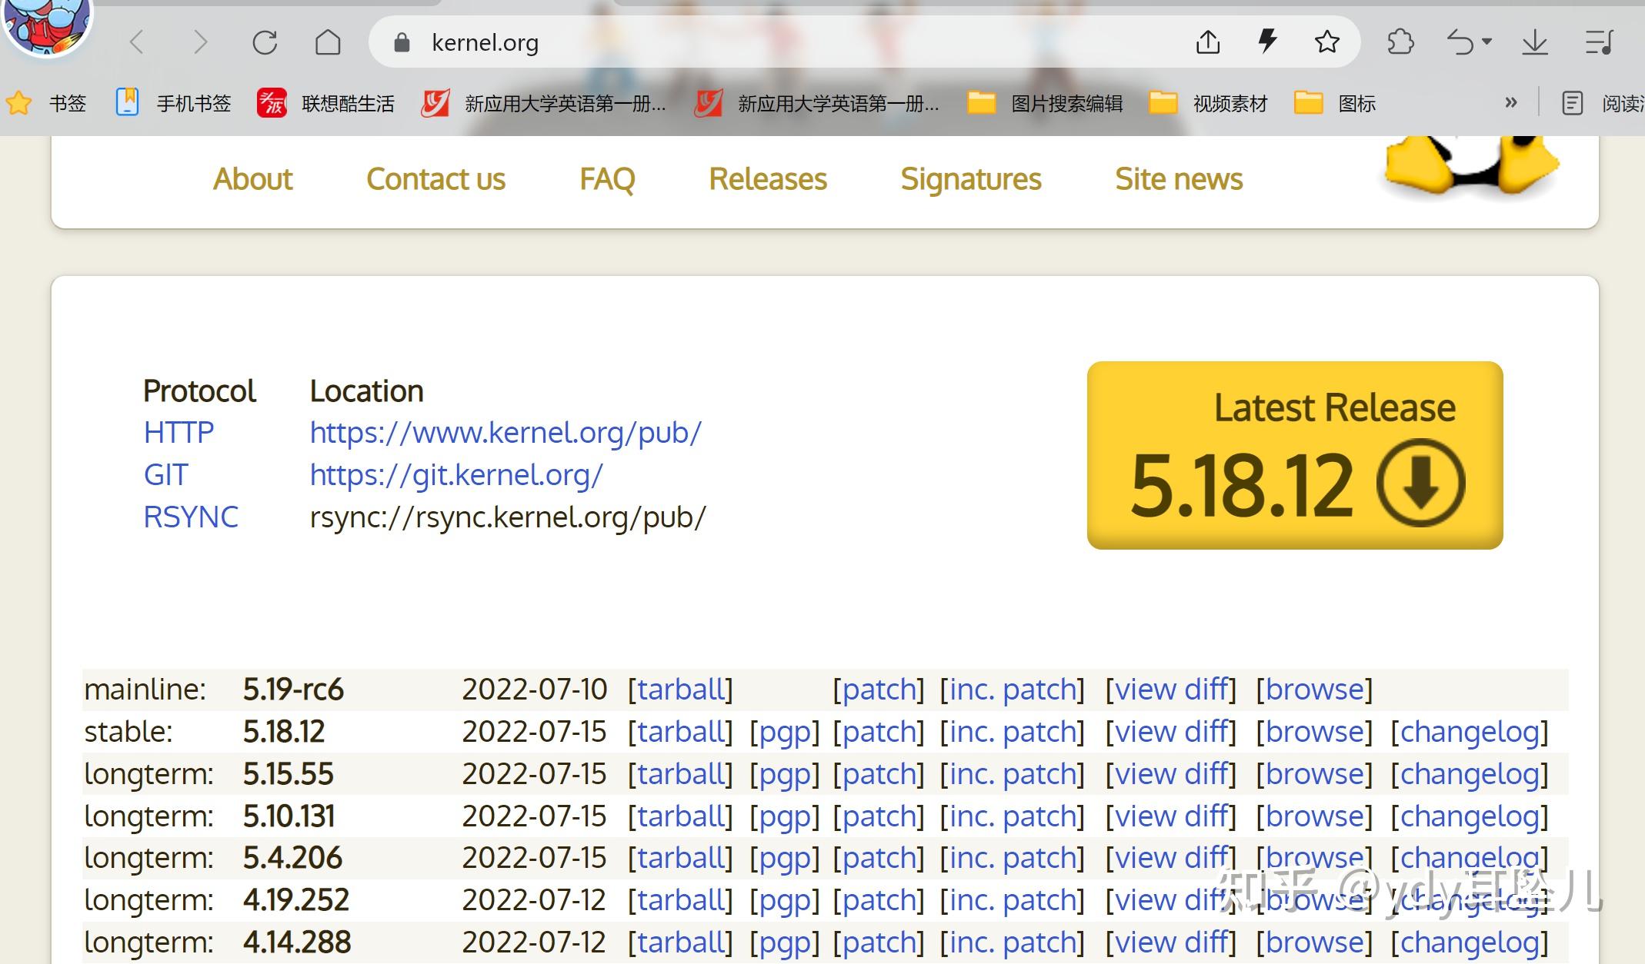The height and width of the screenshot is (964, 1645).
Task: Open the 手机书签 mobile bookmarks item
Action: click(x=173, y=103)
